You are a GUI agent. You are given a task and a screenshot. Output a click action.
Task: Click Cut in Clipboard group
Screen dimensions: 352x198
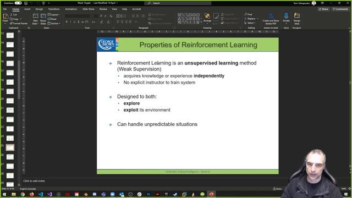coord(13,15)
